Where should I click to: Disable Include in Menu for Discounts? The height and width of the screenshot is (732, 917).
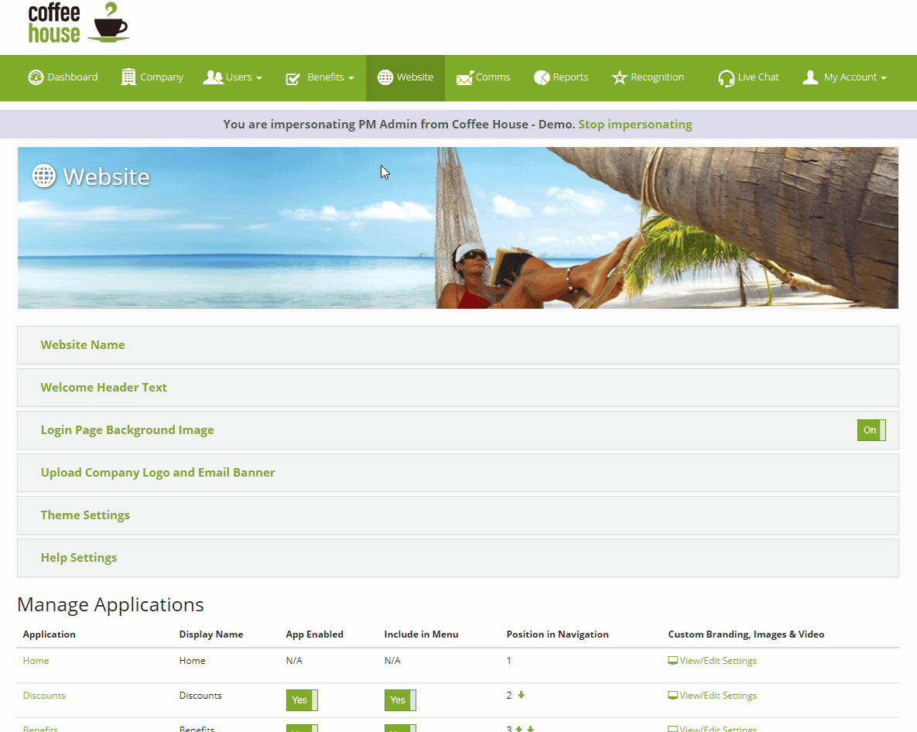pos(400,700)
